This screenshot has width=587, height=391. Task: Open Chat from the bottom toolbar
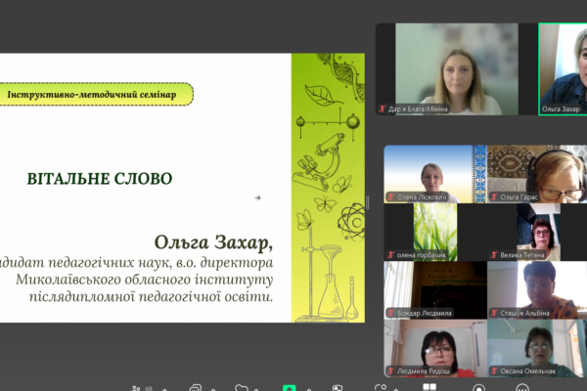(x=196, y=388)
